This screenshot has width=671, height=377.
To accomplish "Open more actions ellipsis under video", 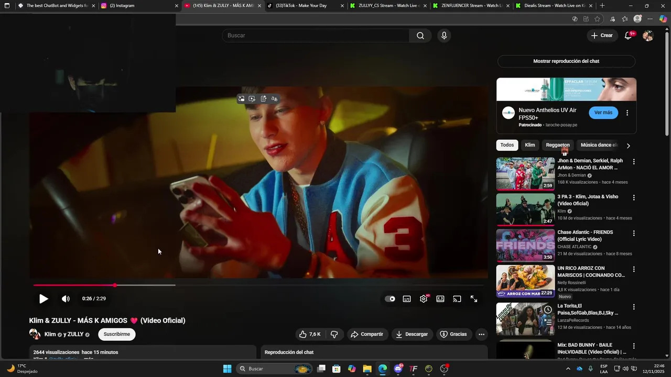I will (481, 334).
